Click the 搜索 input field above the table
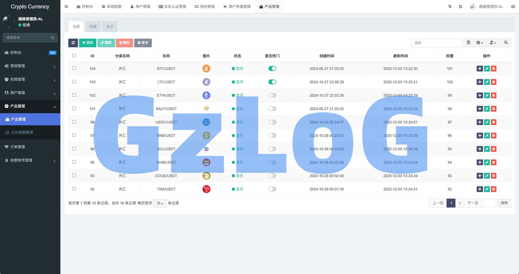The width and height of the screenshot is (519, 274). click(436, 43)
